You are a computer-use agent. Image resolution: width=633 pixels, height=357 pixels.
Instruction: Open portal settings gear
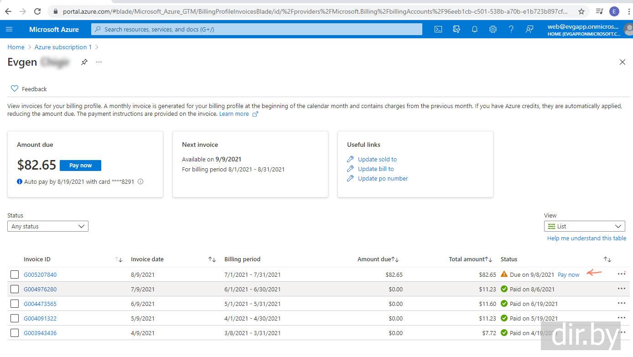tap(493, 29)
